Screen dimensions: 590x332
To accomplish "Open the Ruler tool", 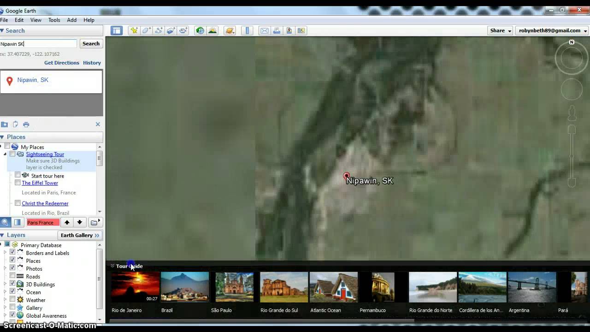I will tap(247, 31).
